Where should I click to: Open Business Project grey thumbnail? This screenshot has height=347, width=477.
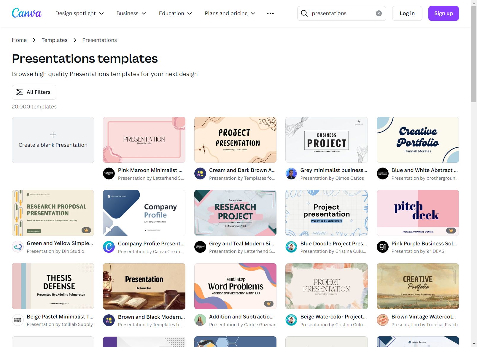[327, 140]
